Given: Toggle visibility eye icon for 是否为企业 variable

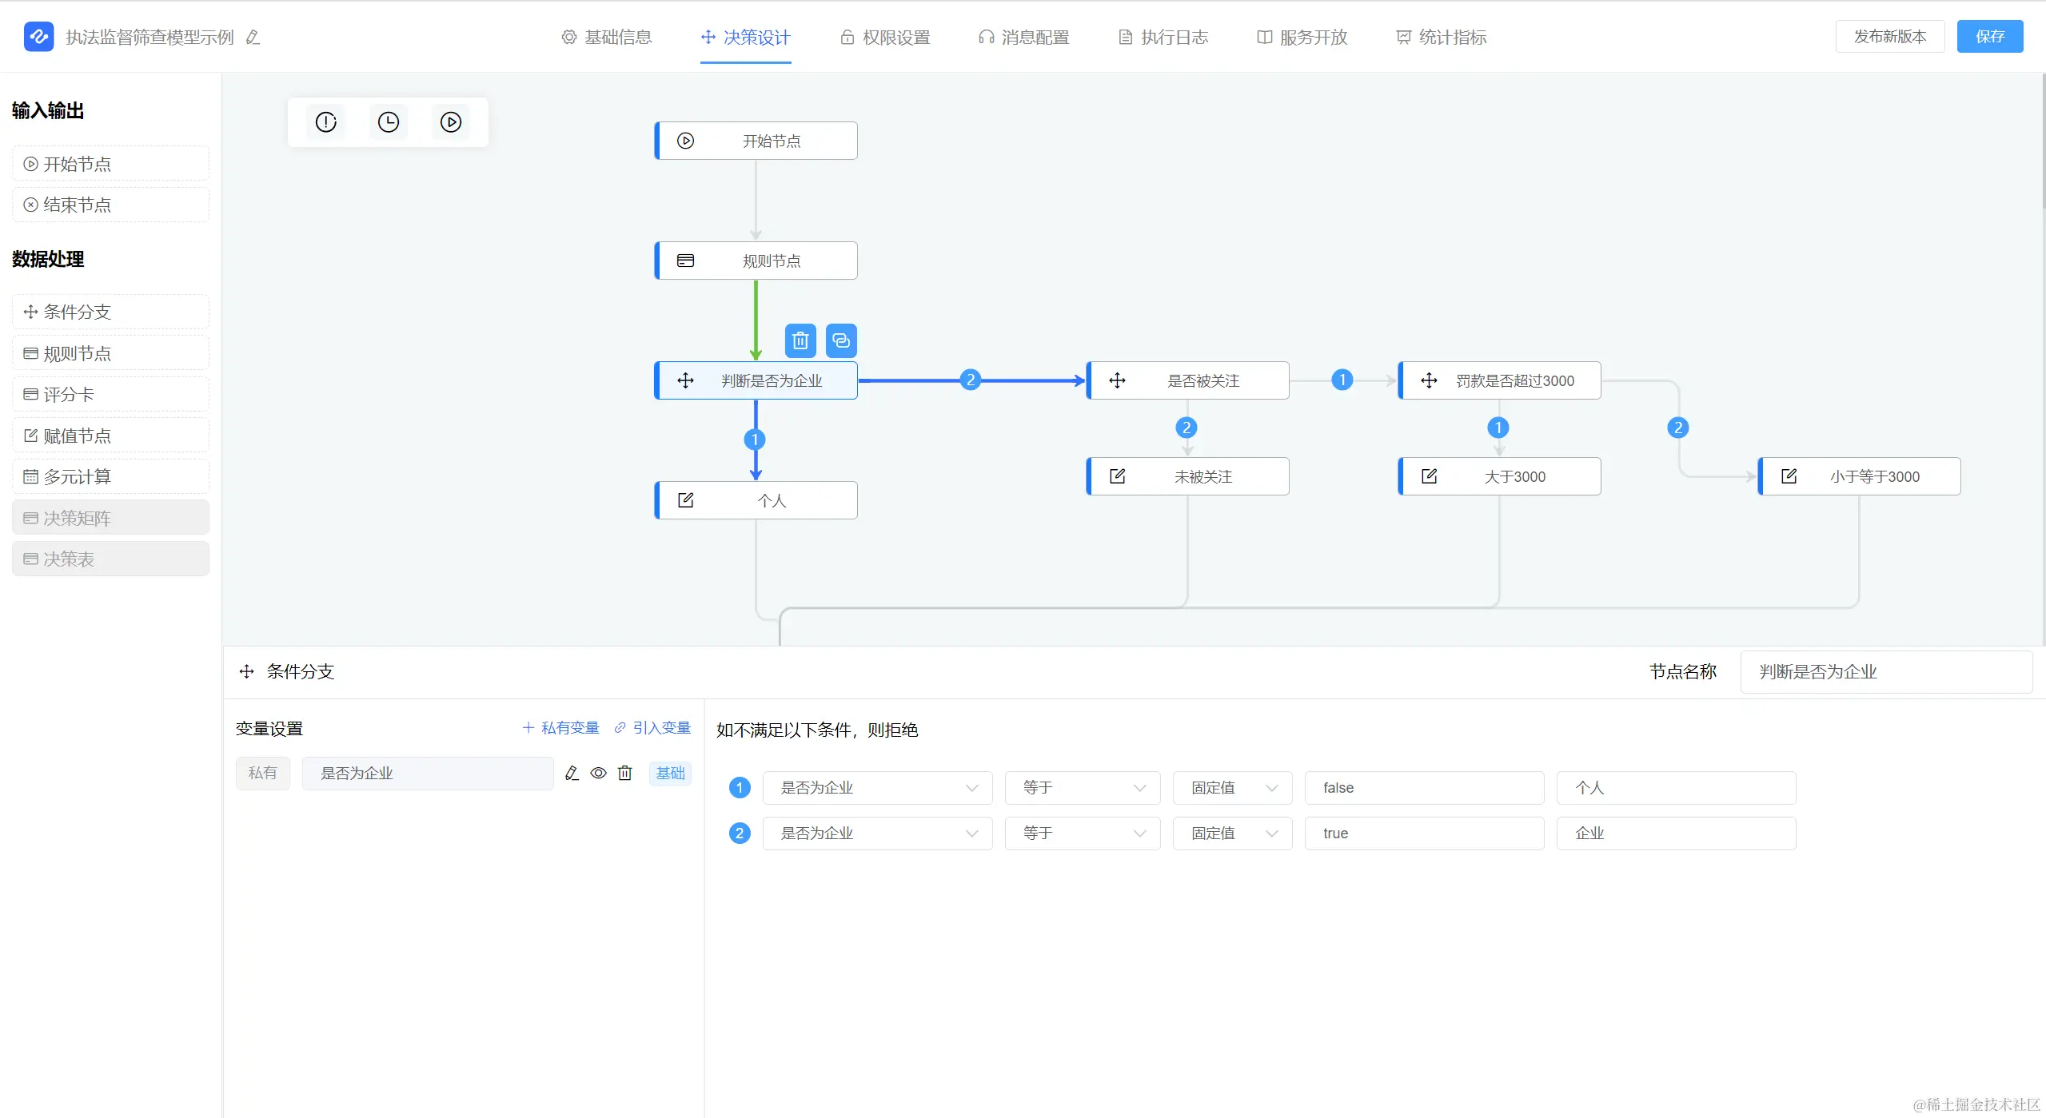Looking at the screenshot, I should pyautogui.click(x=598, y=773).
